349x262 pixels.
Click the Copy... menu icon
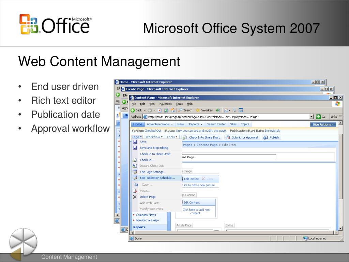coord(136,185)
